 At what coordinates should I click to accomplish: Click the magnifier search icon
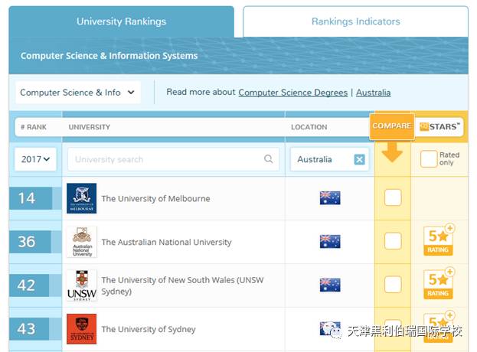click(268, 158)
